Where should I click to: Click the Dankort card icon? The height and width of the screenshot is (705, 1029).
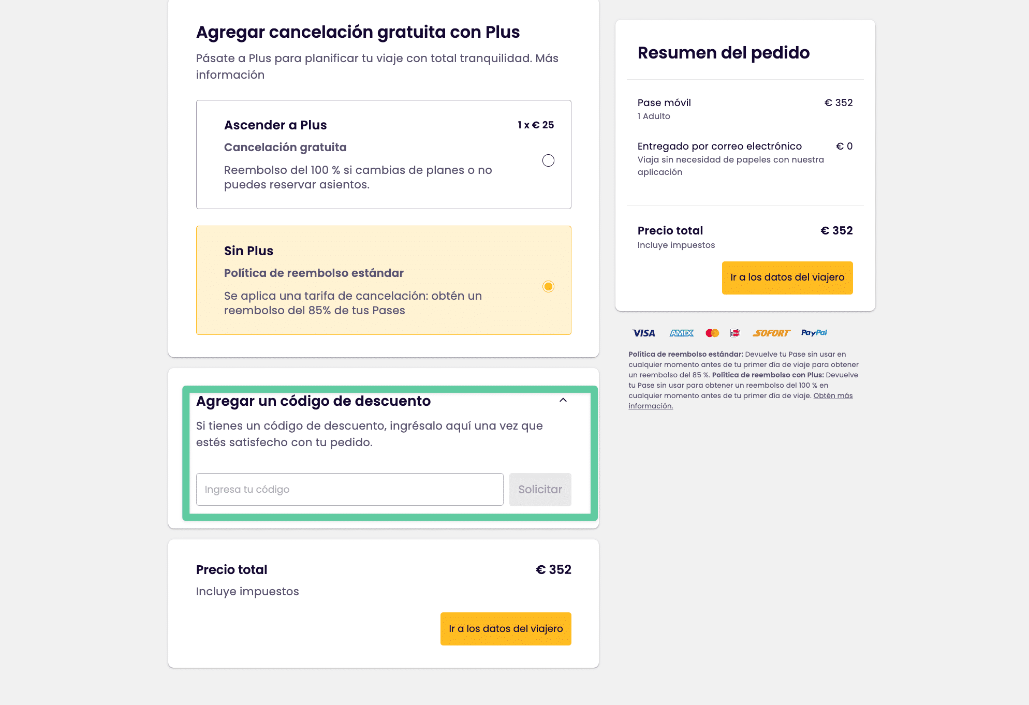coord(735,333)
